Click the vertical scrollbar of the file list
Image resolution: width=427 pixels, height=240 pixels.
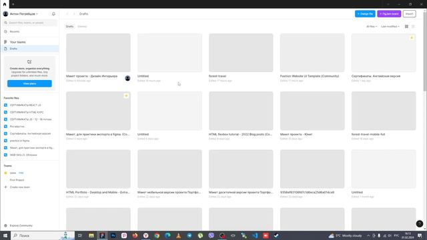coord(425,52)
